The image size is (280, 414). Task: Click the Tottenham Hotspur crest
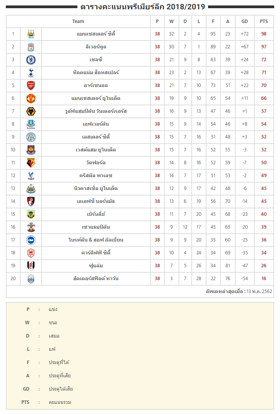pos(31,73)
